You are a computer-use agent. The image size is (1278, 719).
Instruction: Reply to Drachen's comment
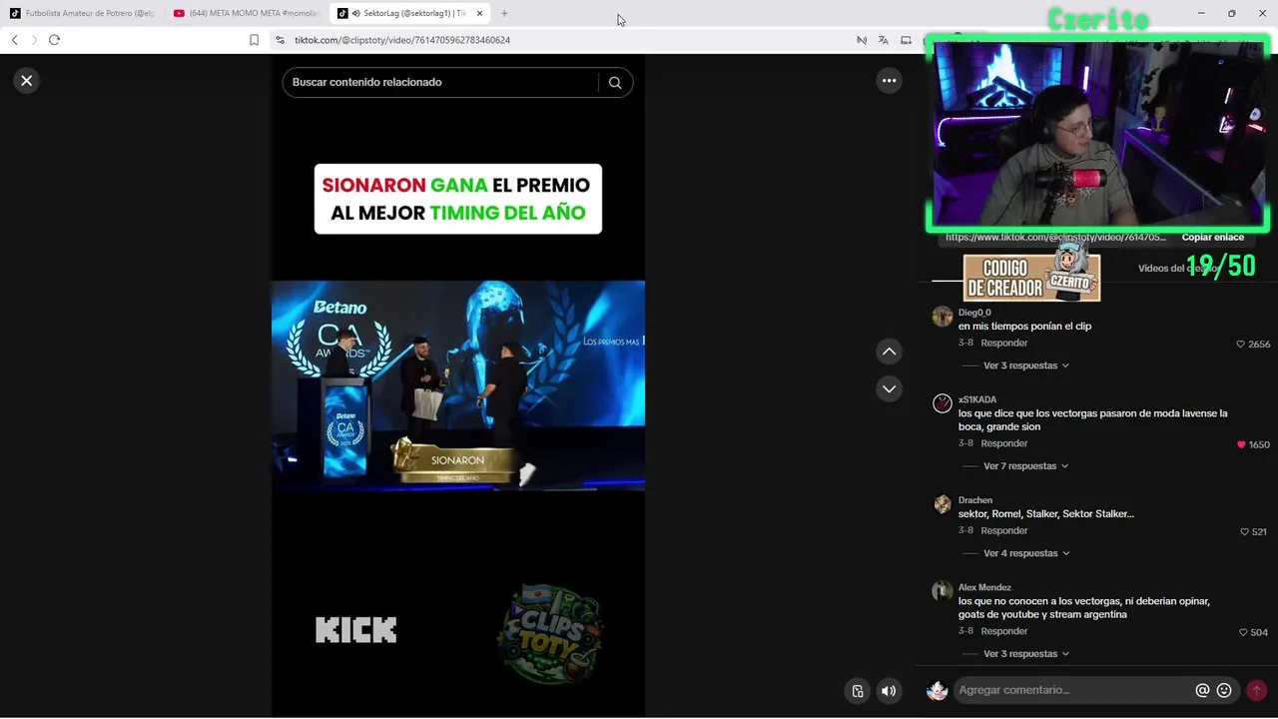pyautogui.click(x=1004, y=531)
